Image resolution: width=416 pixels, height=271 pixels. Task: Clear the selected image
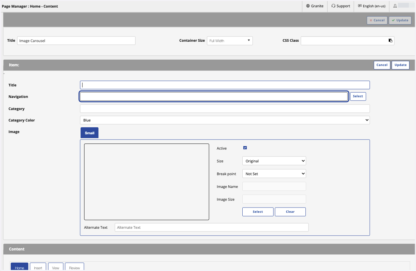290,212
